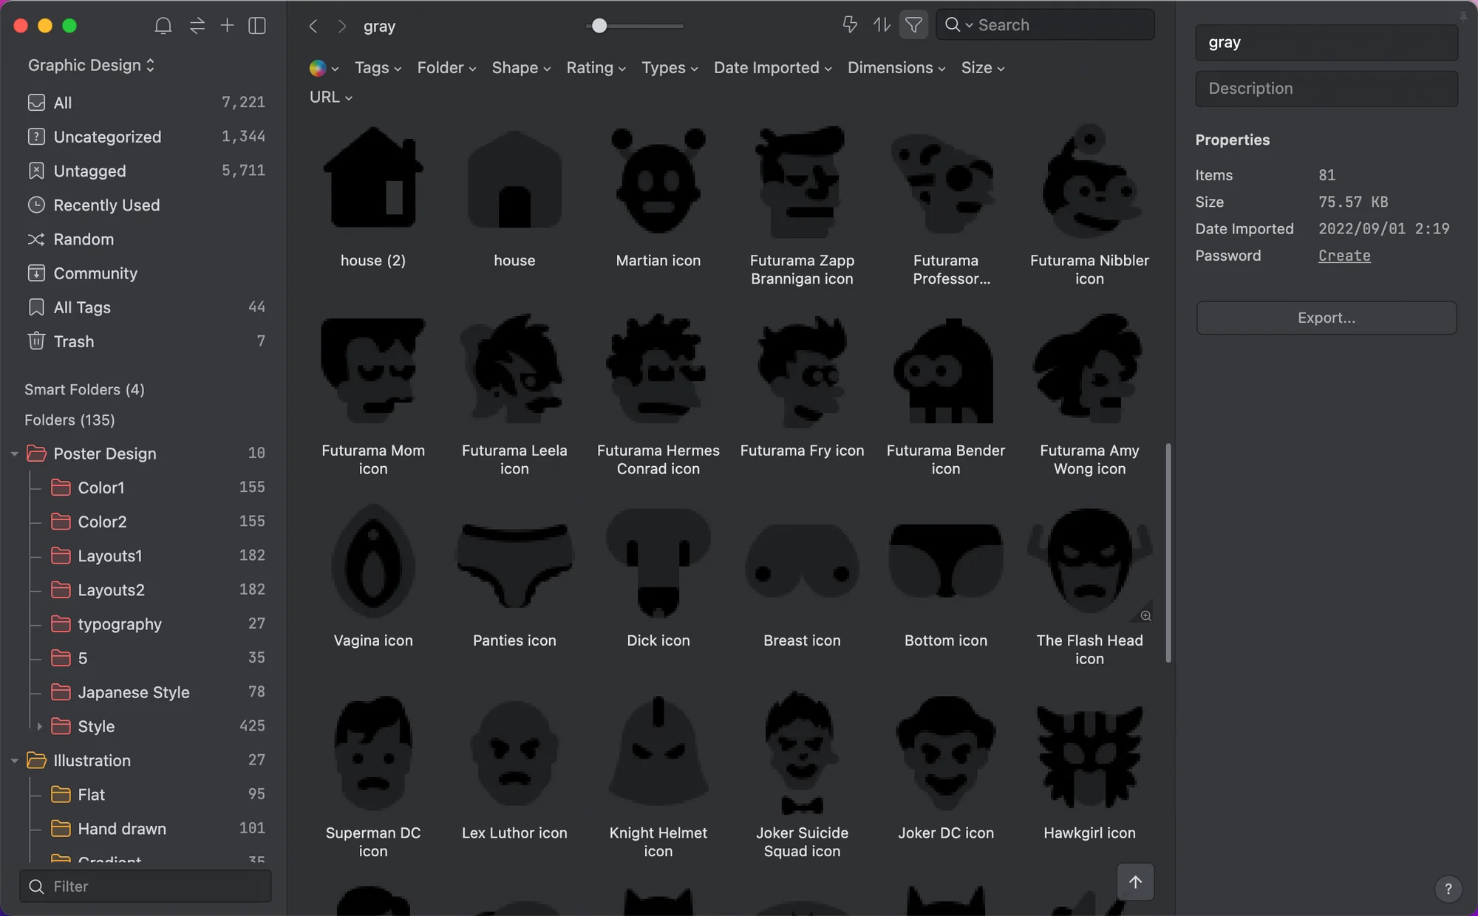This screenshot has width=1478, height=916.
Task: Open the Rating filter dropdown
Action: tap(596, 68)
